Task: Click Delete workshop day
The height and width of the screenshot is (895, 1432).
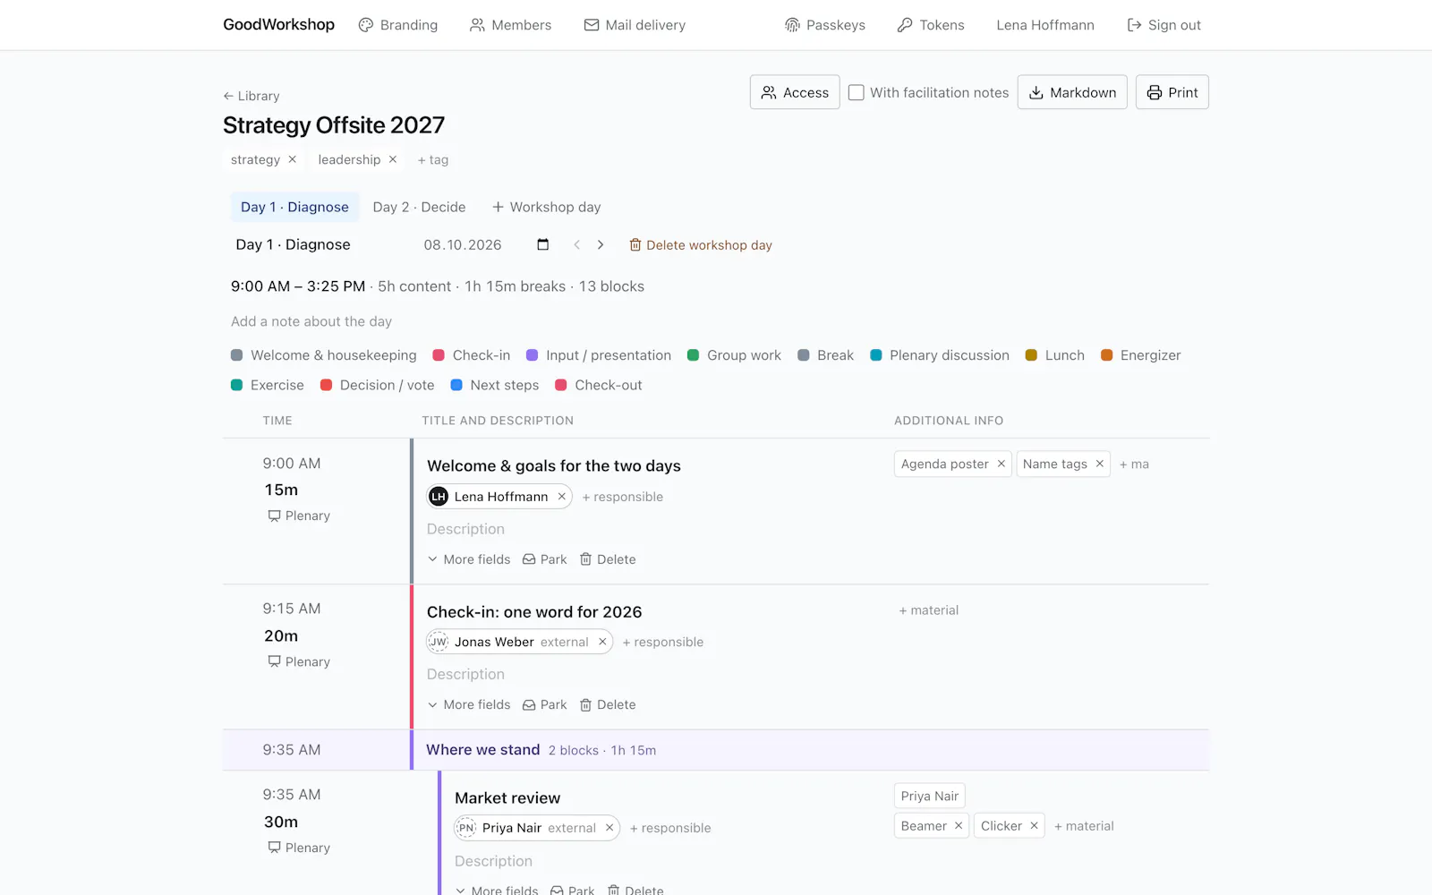Action: pyautogui.click(x=701, y=245)
